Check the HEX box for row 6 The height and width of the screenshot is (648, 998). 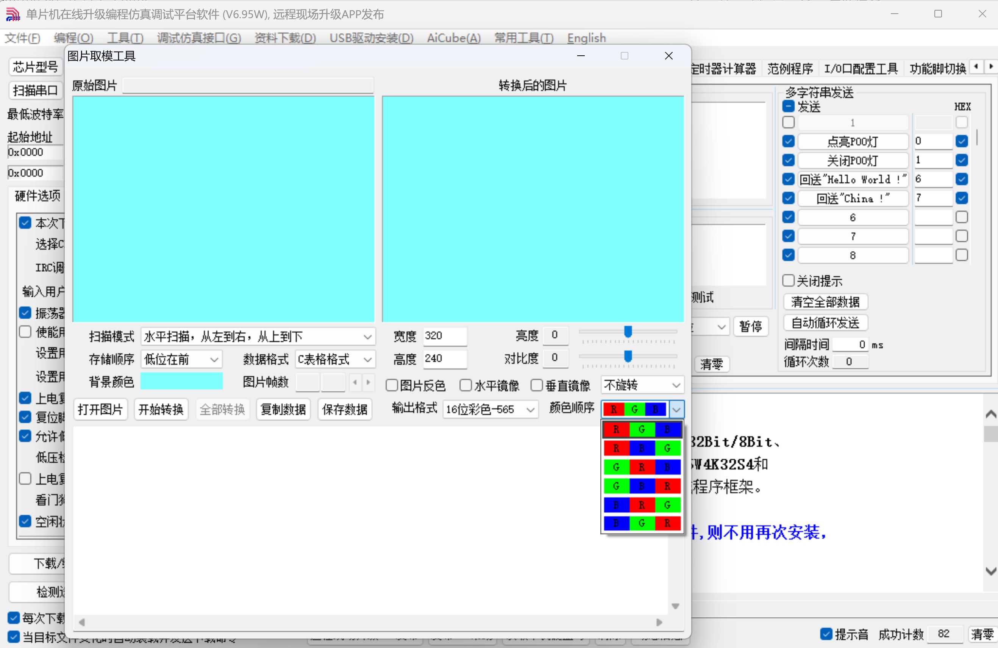[x=962, y=217]
